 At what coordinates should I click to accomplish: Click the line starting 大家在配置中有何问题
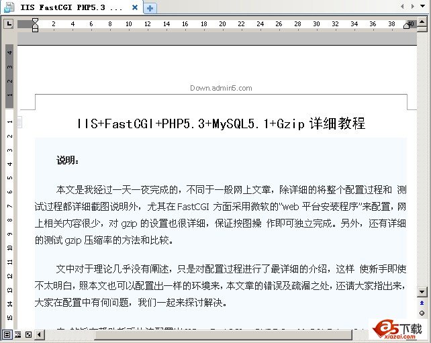131,303
